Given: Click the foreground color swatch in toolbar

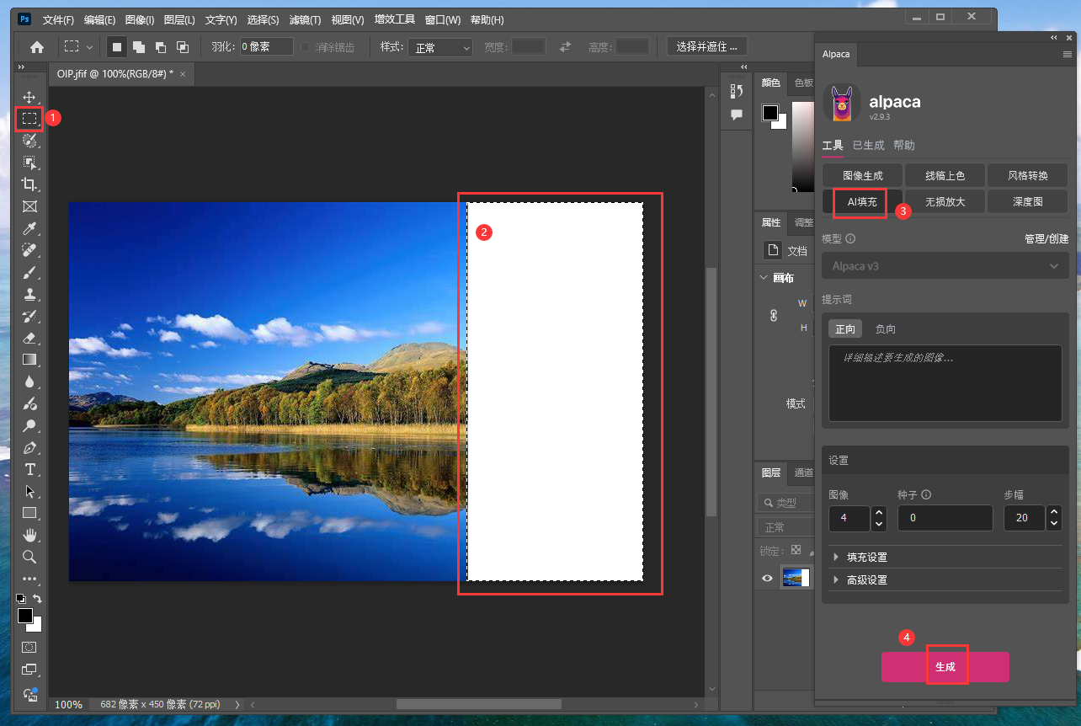Looking at the screenshot, I should 24,617.
